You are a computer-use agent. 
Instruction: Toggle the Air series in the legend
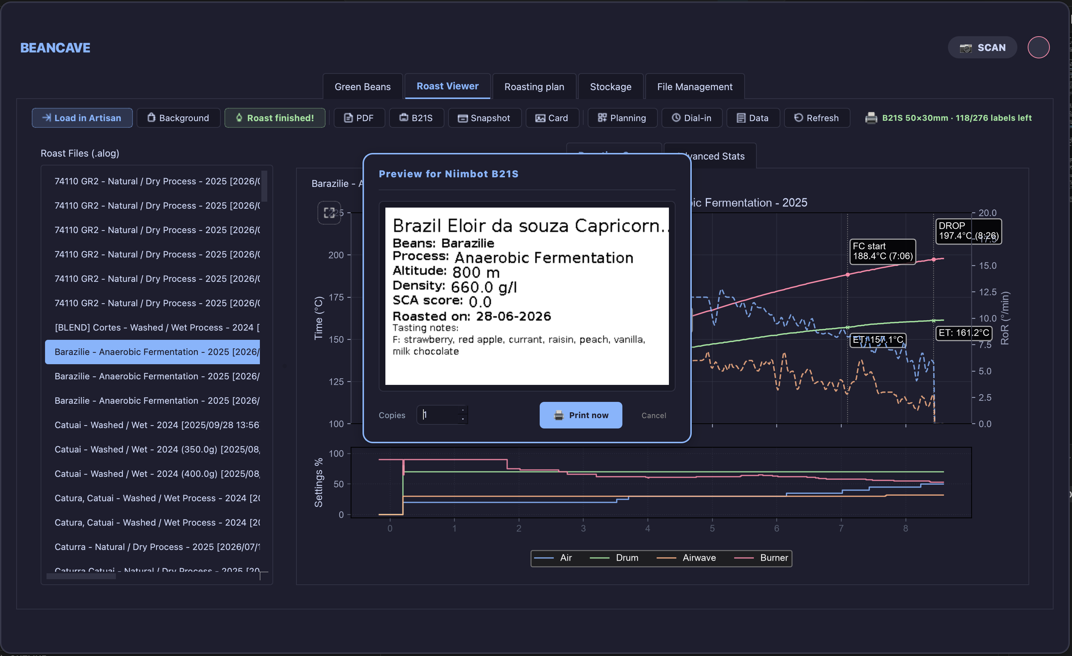[553, 558]
